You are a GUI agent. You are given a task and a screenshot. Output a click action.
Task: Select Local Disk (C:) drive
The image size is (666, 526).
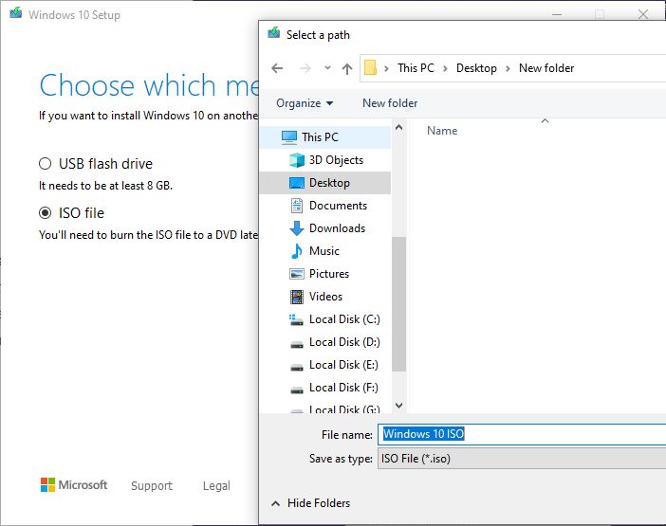[x=343, y=319]
